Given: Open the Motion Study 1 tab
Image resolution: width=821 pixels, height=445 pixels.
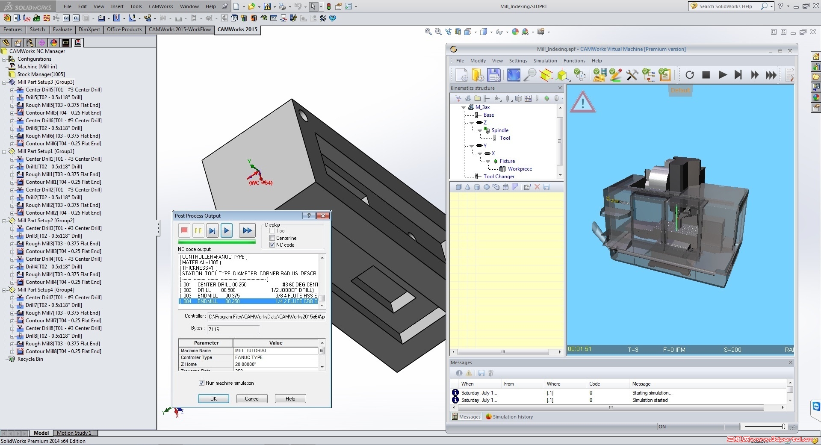Looking at the screenshot, I should (74, 433).
